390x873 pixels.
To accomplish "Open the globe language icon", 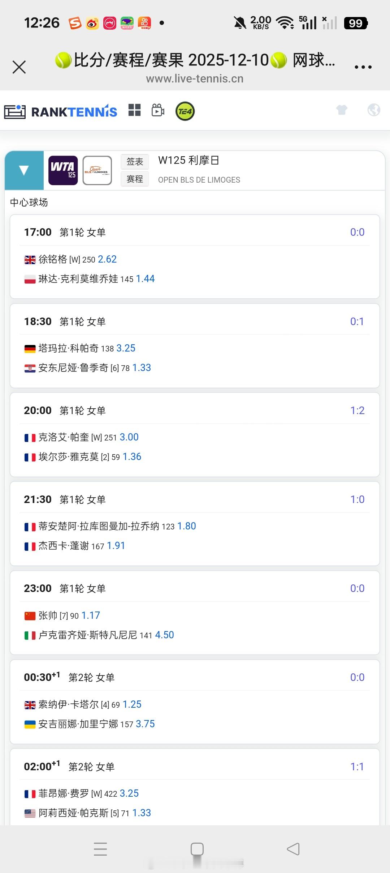I will [x=374, y=110].
